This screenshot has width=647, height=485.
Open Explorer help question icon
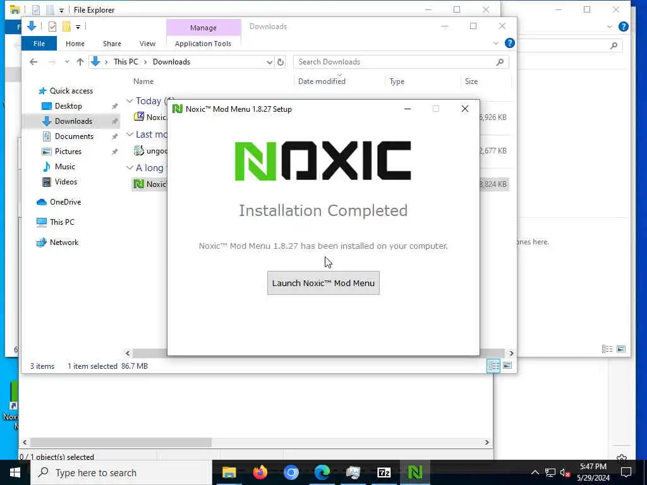(510, 43)
